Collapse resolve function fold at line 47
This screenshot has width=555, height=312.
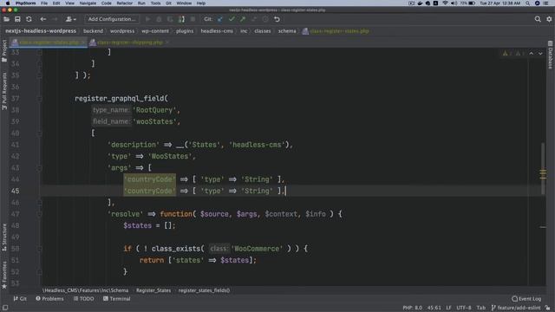tap(39, 214)
